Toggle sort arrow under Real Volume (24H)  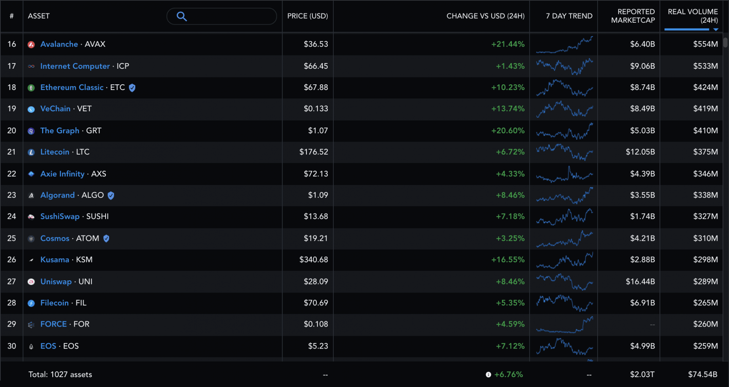point(716,30)
